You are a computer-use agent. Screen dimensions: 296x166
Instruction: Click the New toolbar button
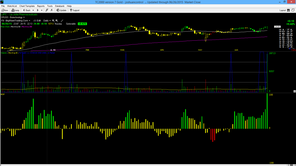click(5, 10)
